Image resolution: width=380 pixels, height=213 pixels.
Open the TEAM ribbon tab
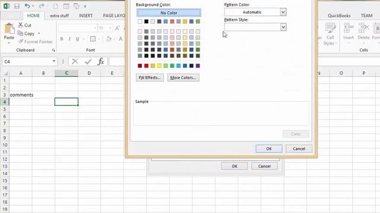tap(366, 15)
